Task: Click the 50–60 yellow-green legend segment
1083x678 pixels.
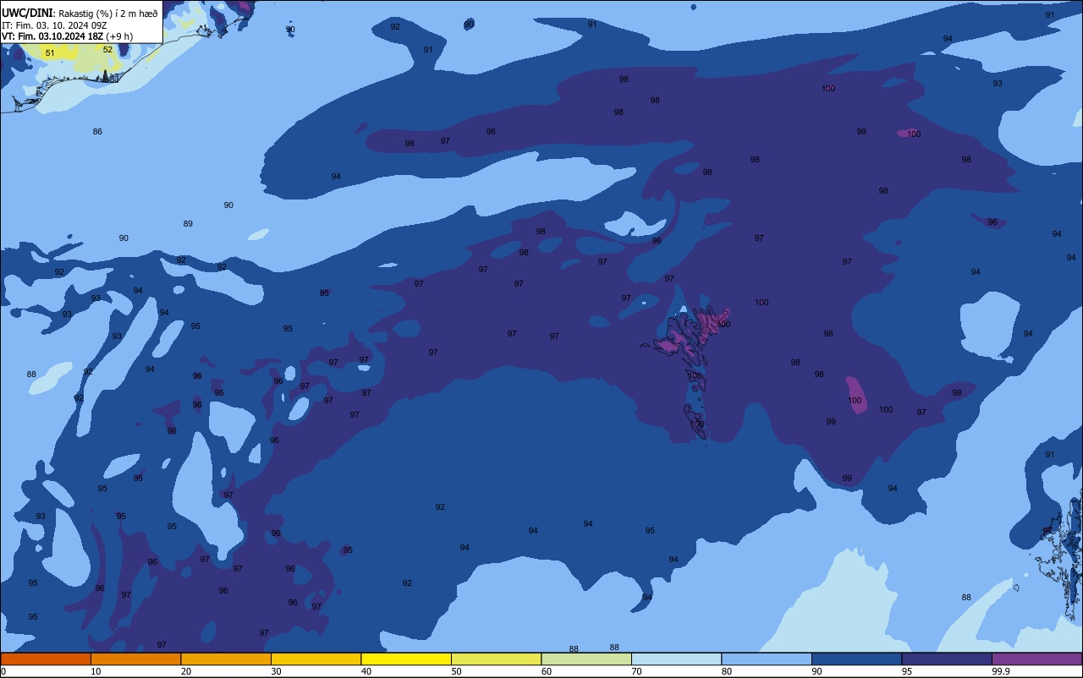Action: pyautogui.click(x=496, y=659)
